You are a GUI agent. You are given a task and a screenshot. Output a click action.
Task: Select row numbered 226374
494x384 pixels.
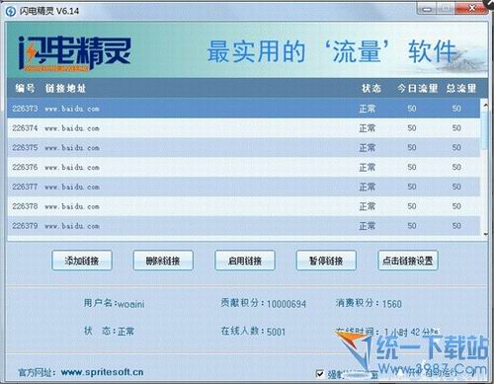243,128
